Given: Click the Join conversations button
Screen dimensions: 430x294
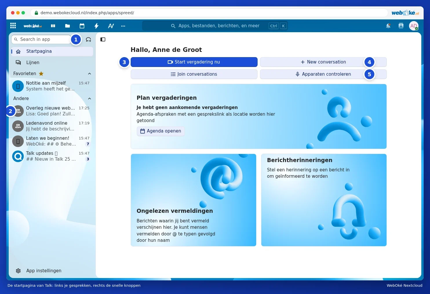Looking at the screenshot, I should 194,74.
